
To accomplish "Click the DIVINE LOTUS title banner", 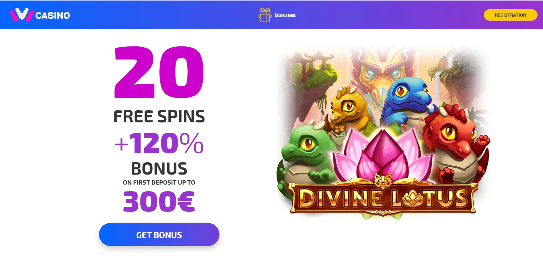I will coord(383,198).
